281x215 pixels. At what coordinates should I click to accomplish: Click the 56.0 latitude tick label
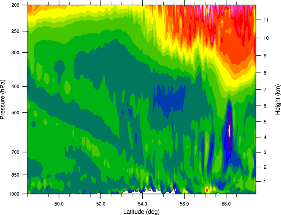point(184,204)
